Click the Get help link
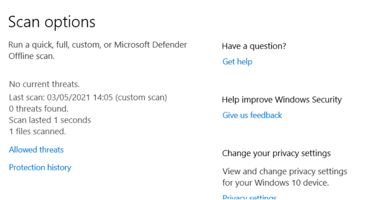Viewport: 374px width, 200px height. (x=237, y=62)
